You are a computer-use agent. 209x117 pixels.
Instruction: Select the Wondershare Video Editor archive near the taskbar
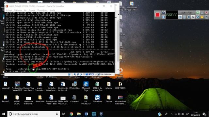(120, 100)
